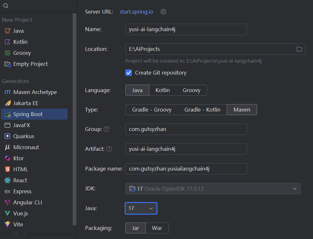313x239 pixels.
Task: Click the Artifact help question icon
Action: (x=109, y=149)
